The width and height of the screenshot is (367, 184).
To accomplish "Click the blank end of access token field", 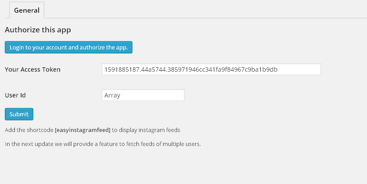I will coord(303,69).
